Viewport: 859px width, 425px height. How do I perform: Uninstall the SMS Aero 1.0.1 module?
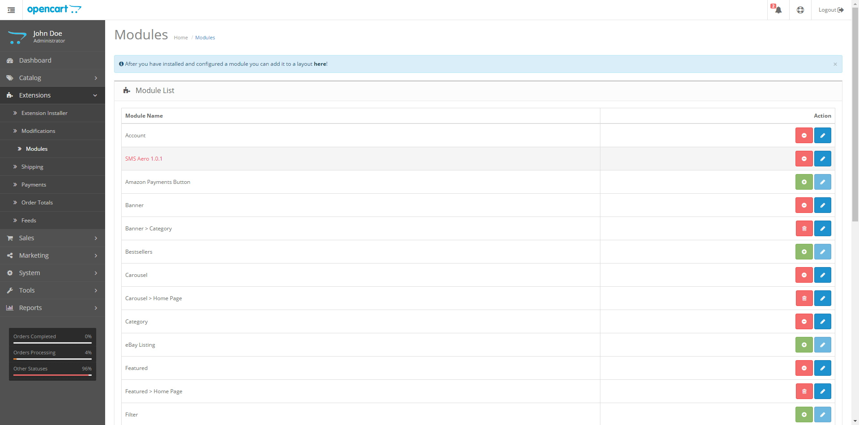pyautogui.click(x=804, y=159)
